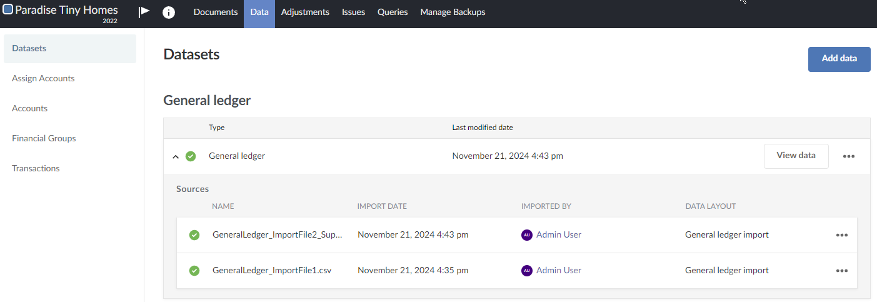Screen dimensions: 877x302
Task: Click green check icon beside GeneralLedger_ImportFile1.csv
Action: (x=194, y=271)
